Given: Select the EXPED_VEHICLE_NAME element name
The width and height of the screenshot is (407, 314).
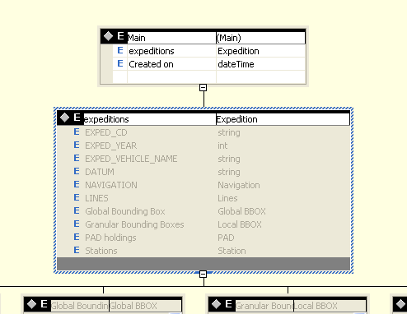Looking at the screenshot, I should click(131, 159).
